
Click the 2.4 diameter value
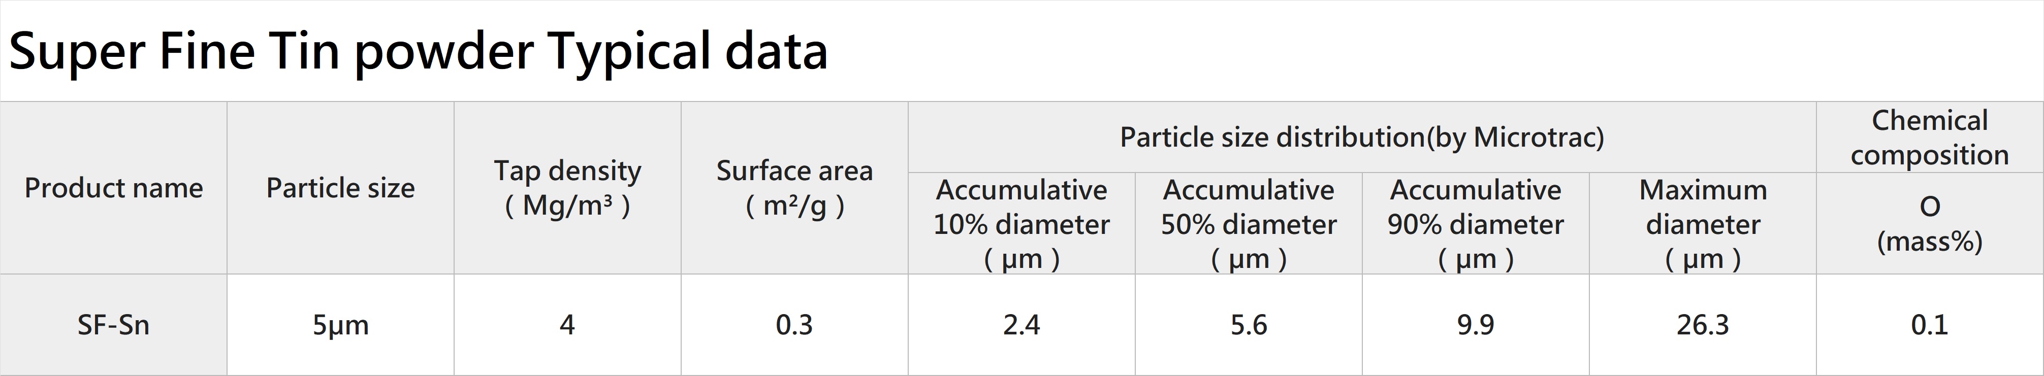tap(1021, 325)
